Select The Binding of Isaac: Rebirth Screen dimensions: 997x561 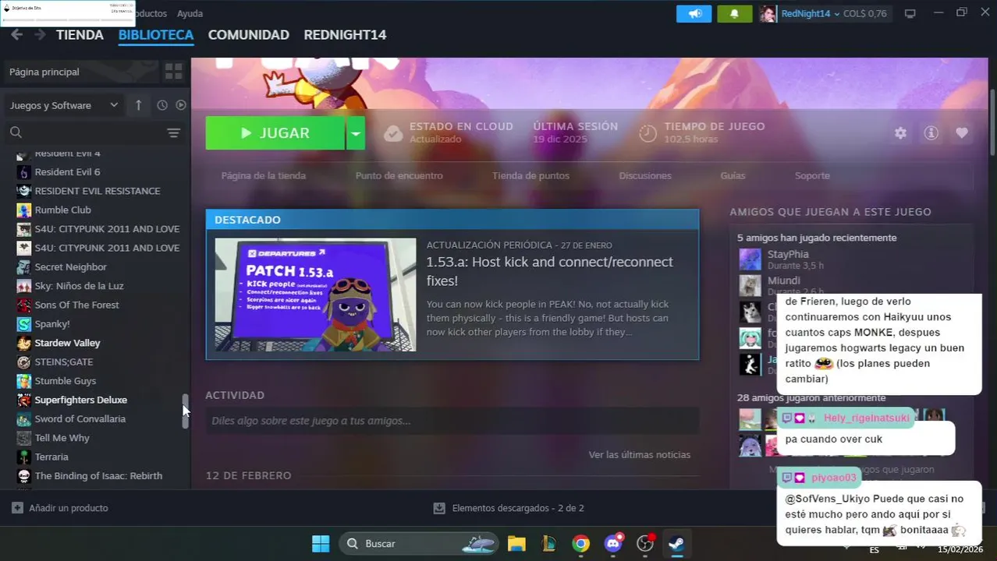click(x=98, y=476)
